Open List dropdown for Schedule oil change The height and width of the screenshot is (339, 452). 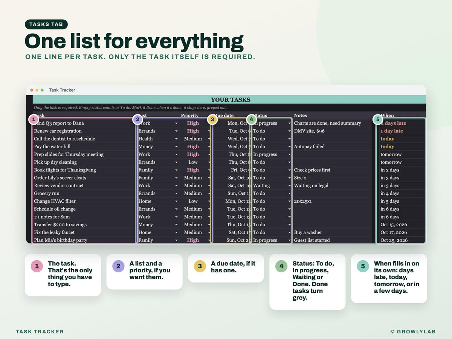[x=176, y=209]
